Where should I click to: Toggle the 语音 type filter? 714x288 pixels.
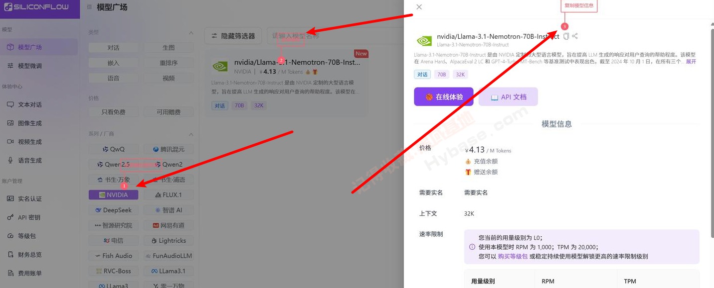click(x=113, y=79)
